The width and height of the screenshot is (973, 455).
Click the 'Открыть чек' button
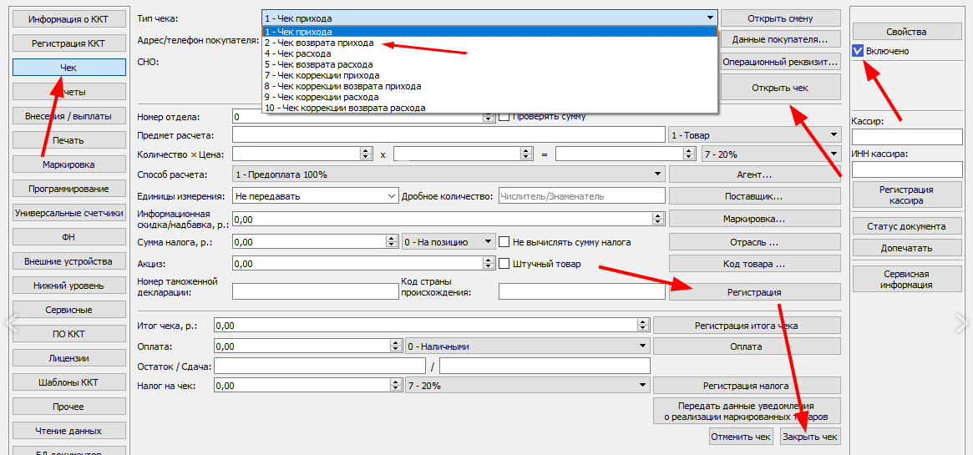pyautogui.click(x=779, y=88)
